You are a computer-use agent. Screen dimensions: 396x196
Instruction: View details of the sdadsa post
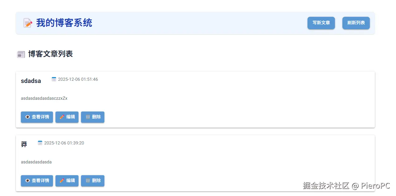(x=37, y=117)
